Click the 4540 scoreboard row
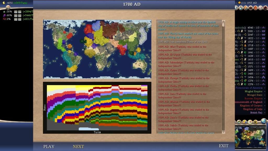 pos(250,28)
